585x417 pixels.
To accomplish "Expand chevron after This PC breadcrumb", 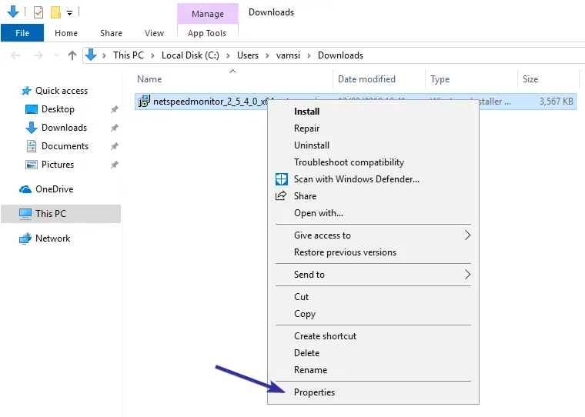I will coord(152,55).
